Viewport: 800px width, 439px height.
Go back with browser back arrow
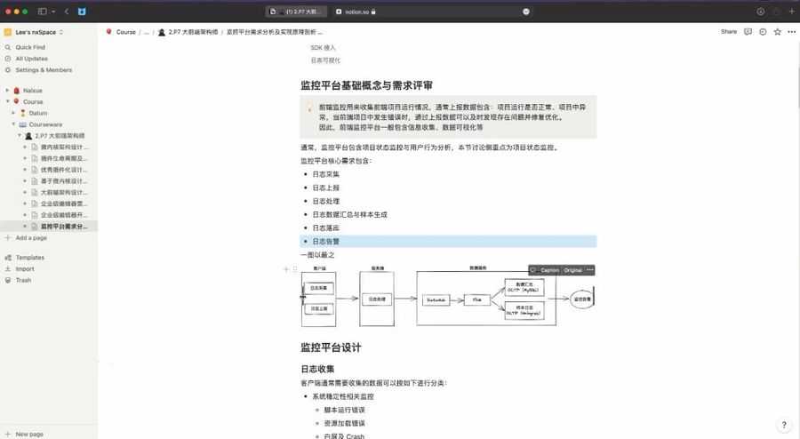coord(67,12)
